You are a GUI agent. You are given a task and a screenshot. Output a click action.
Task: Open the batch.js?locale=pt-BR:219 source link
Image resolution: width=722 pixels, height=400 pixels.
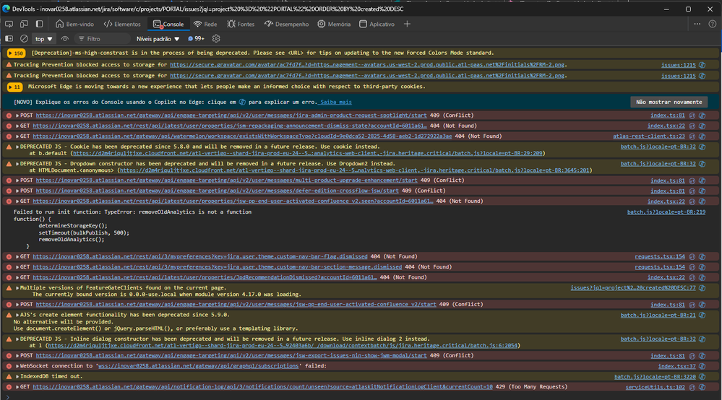tap(666, 212)
